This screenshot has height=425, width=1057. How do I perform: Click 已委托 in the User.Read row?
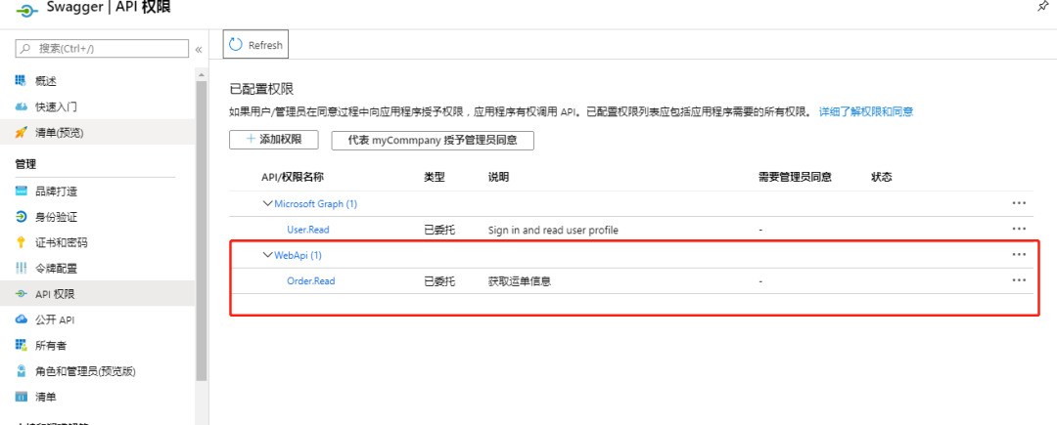point(439,230)
